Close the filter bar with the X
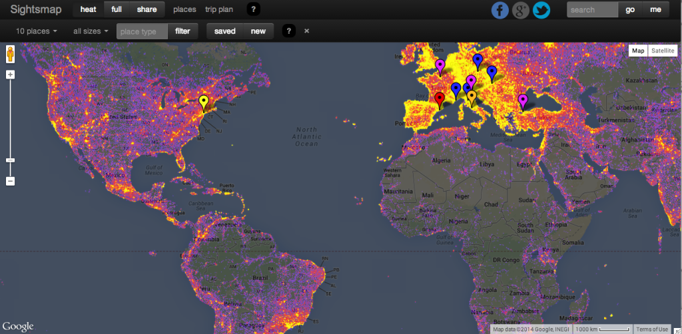 pyautogui.click(x=306, y=31)
